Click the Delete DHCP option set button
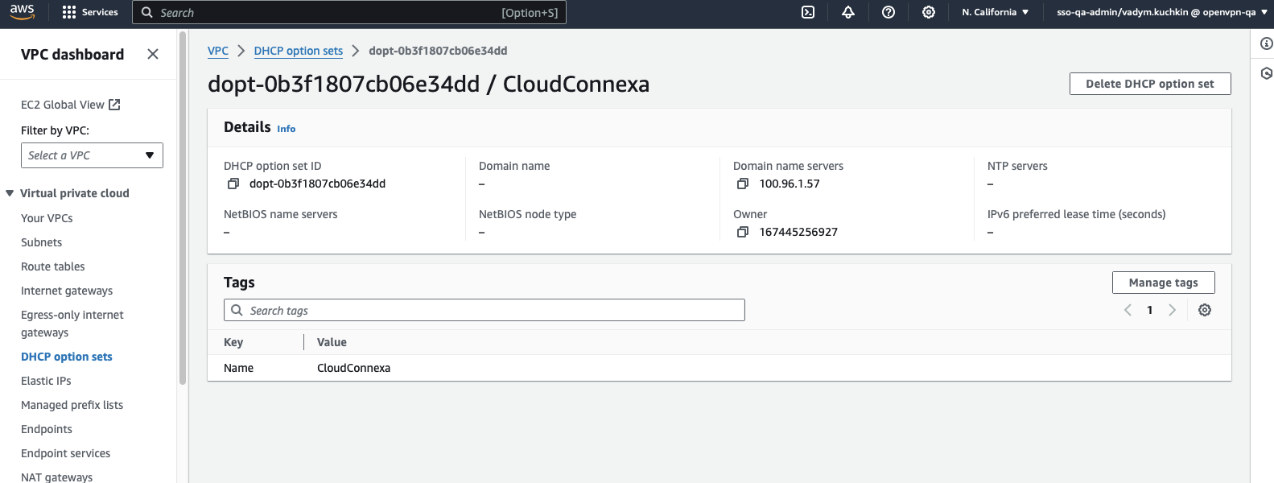The width and height of the screenshot is (1274, 483). point(1149,84)
